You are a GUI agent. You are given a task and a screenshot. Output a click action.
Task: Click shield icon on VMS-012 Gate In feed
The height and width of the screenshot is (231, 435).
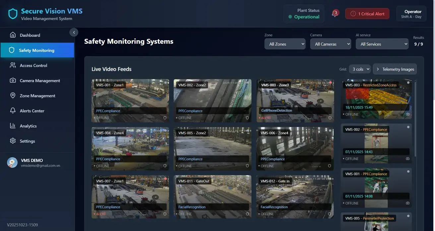(x=330, y=214)
